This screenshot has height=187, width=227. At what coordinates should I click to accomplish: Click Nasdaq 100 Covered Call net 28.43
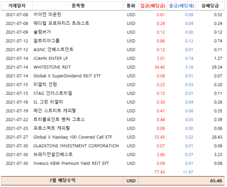(x=217, y=137)
